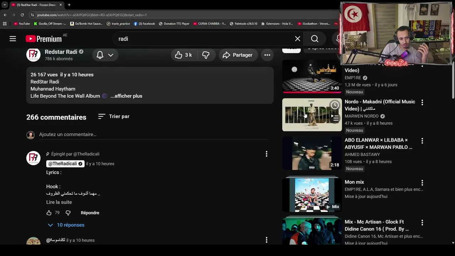Dislike the video with thumbs down
Viewport: 455px width, 256px height.
tap(206, 55)
